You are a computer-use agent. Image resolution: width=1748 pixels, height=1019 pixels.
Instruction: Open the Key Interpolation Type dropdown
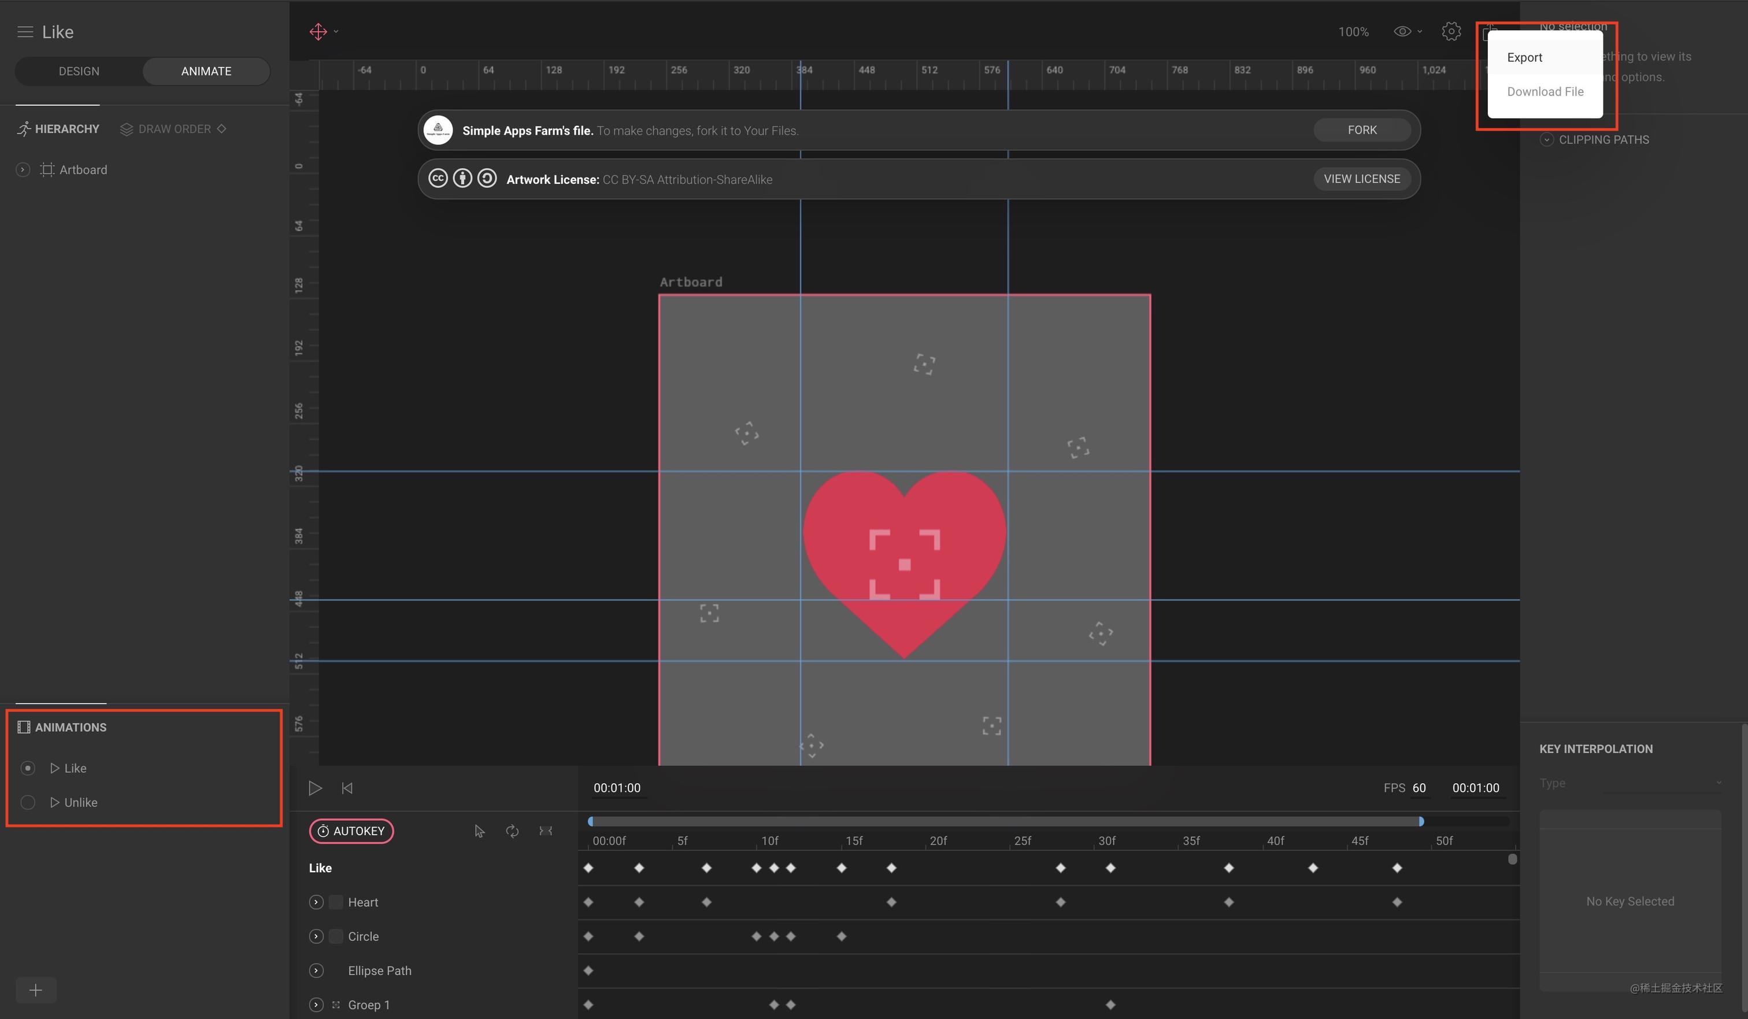pos(1630,783)
